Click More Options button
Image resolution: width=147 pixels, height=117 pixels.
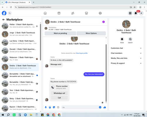[91, 33]
